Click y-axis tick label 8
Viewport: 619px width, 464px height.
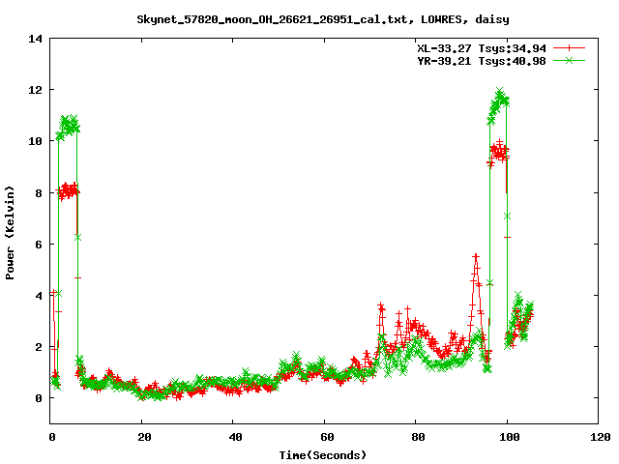coord(39,193)
